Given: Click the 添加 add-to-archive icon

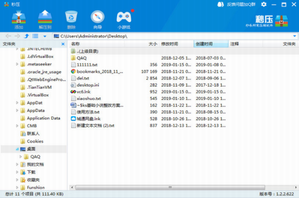Looking at the screenshot, I should tap(18, 18).
